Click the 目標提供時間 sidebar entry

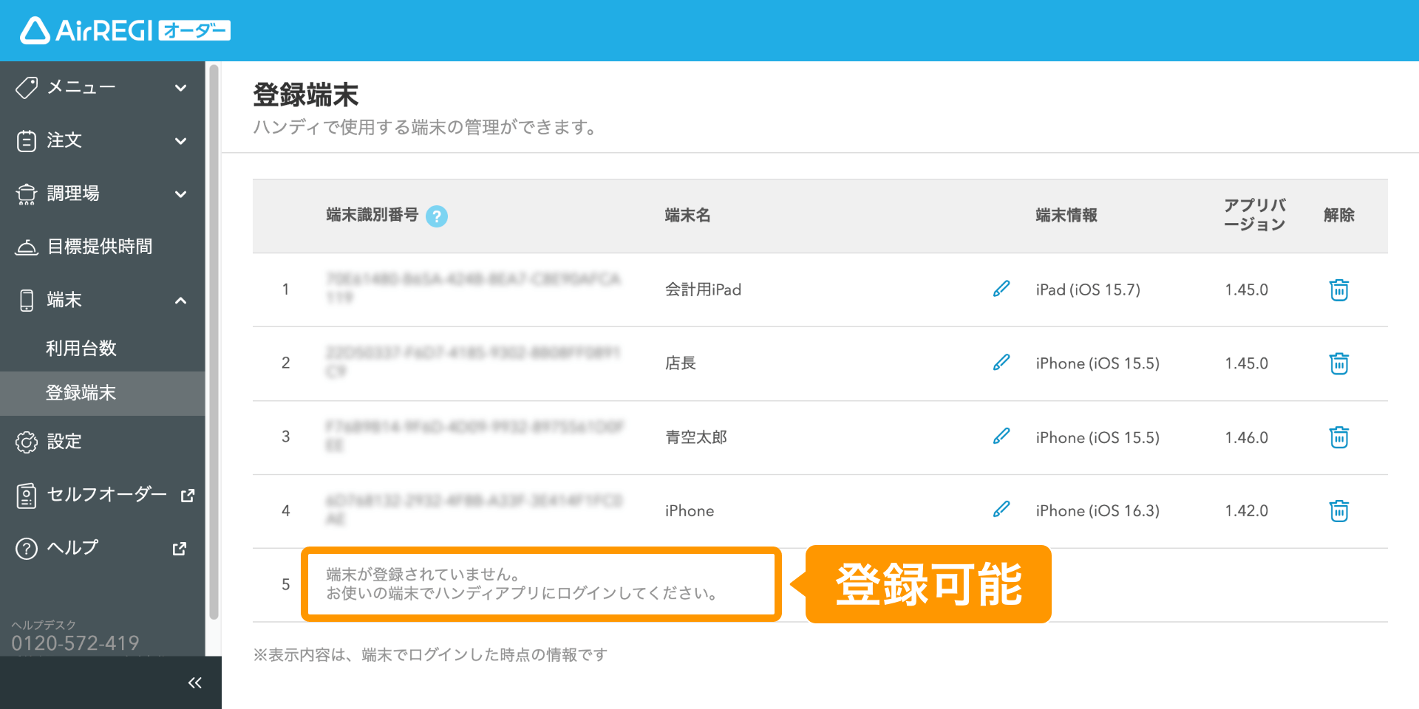click(100, 246)
